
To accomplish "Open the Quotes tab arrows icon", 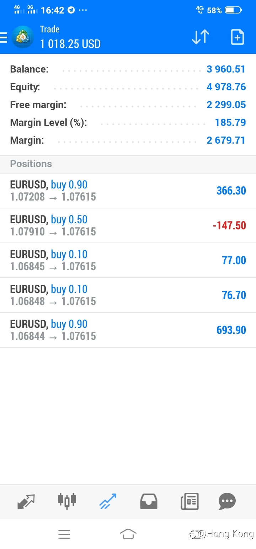I will point(26,502).
